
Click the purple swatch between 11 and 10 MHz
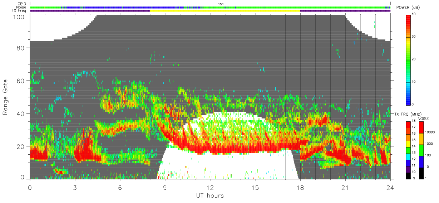[408, 169]
